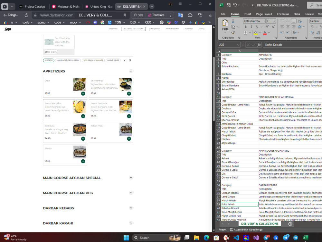The image size is (322, 242).
Task: Toggle Underline formatting in Excel
Action: point(257,27)
